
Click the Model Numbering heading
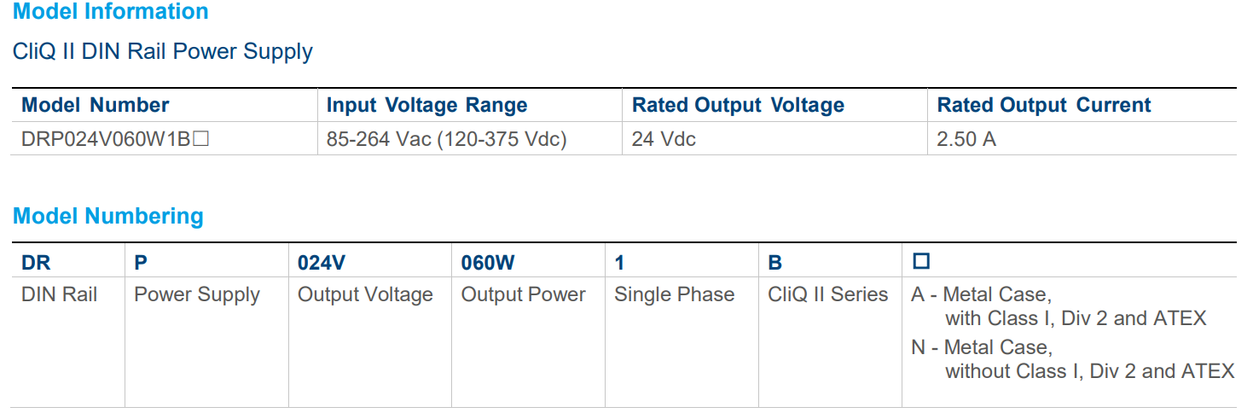(x=108, y=216)
